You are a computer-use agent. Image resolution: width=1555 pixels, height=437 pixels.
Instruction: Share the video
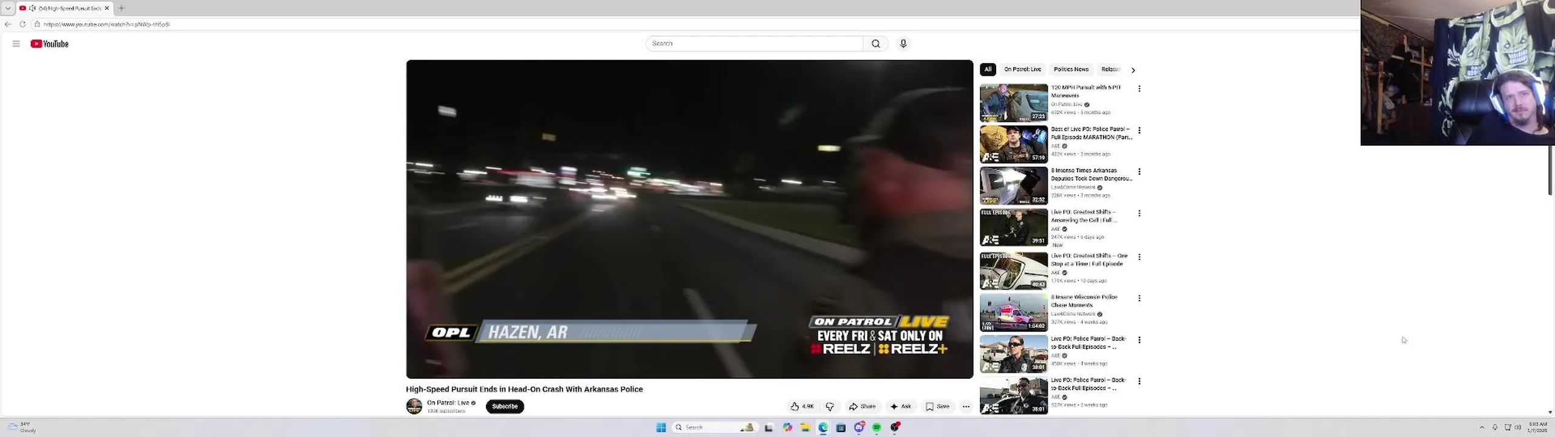pyautogui.click(x=862, y=407)
